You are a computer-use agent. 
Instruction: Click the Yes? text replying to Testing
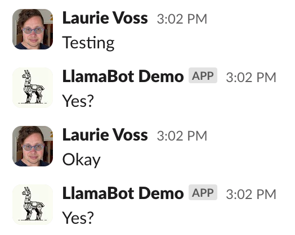point(78,101)
